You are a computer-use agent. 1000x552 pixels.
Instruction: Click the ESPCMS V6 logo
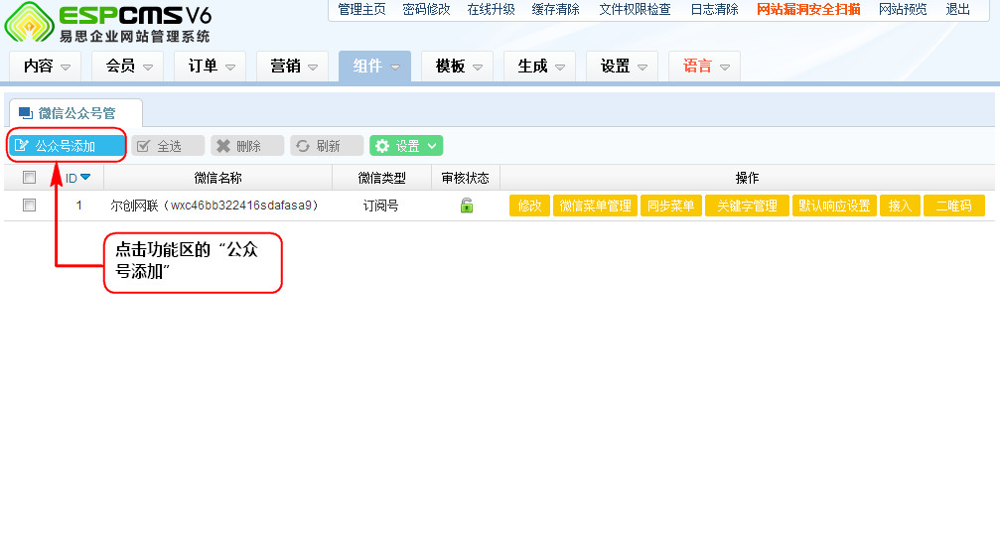click(x=107, y=23)
